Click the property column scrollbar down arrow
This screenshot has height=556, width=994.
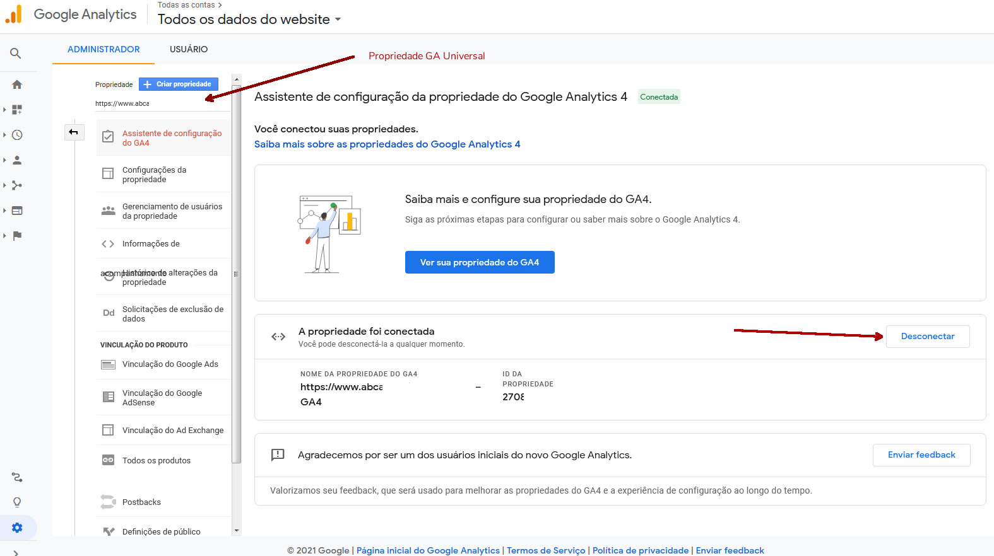[237, 531]
